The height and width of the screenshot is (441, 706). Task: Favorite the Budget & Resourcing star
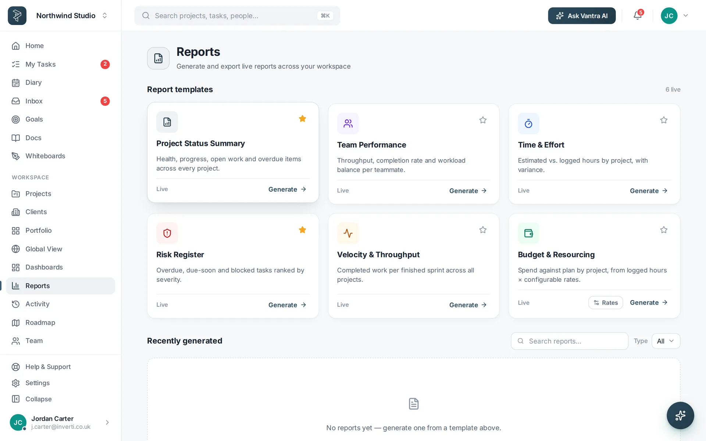[664, 230]
